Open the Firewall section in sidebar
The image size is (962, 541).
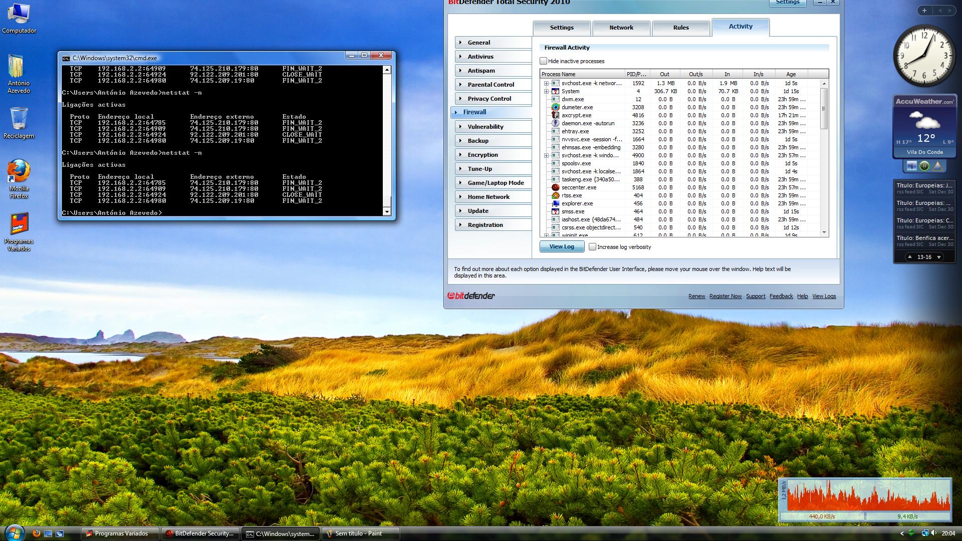click(491, 112)
